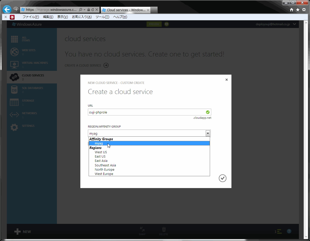310x241 pixels.
Task: Open the Cloud Services gear icon in sidebar
Action: [14, 77]
